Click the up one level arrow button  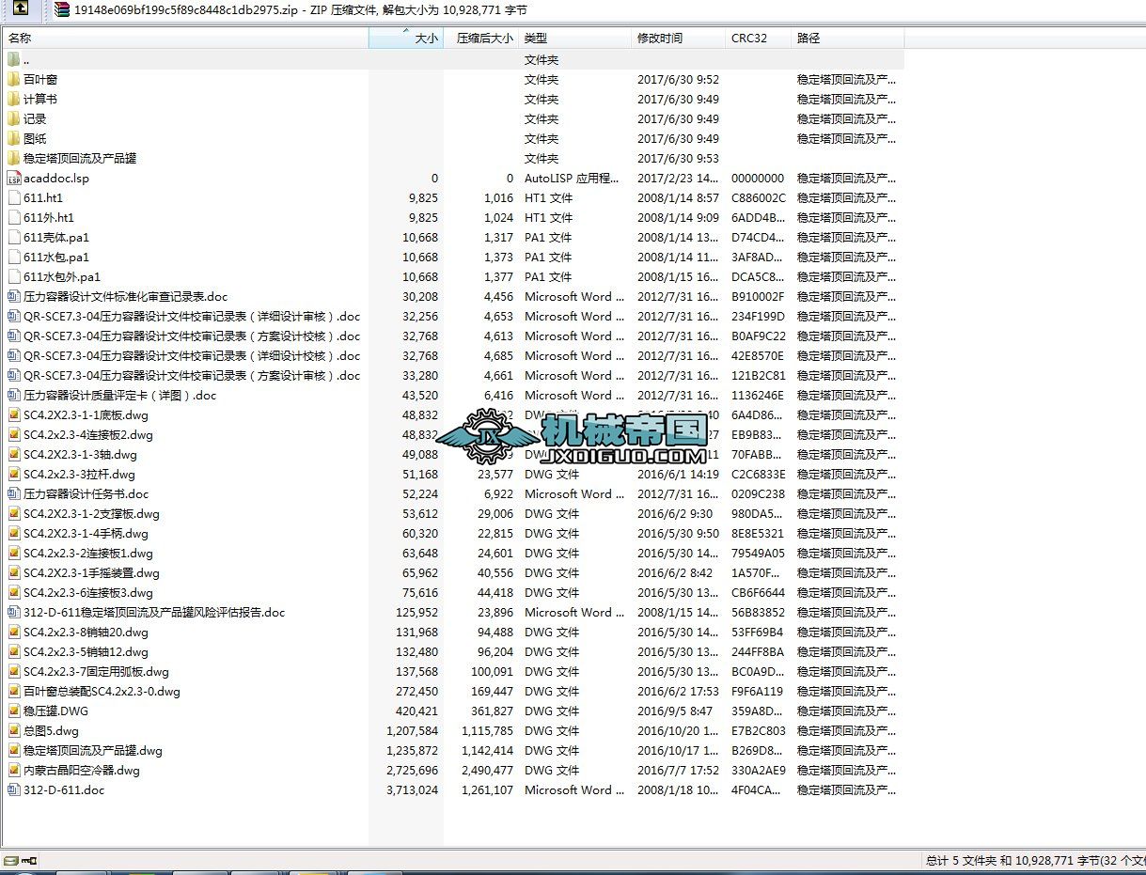pos(20,9)
